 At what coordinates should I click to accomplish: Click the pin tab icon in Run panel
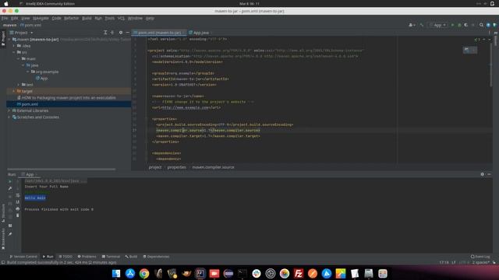(x=10, y=234)
